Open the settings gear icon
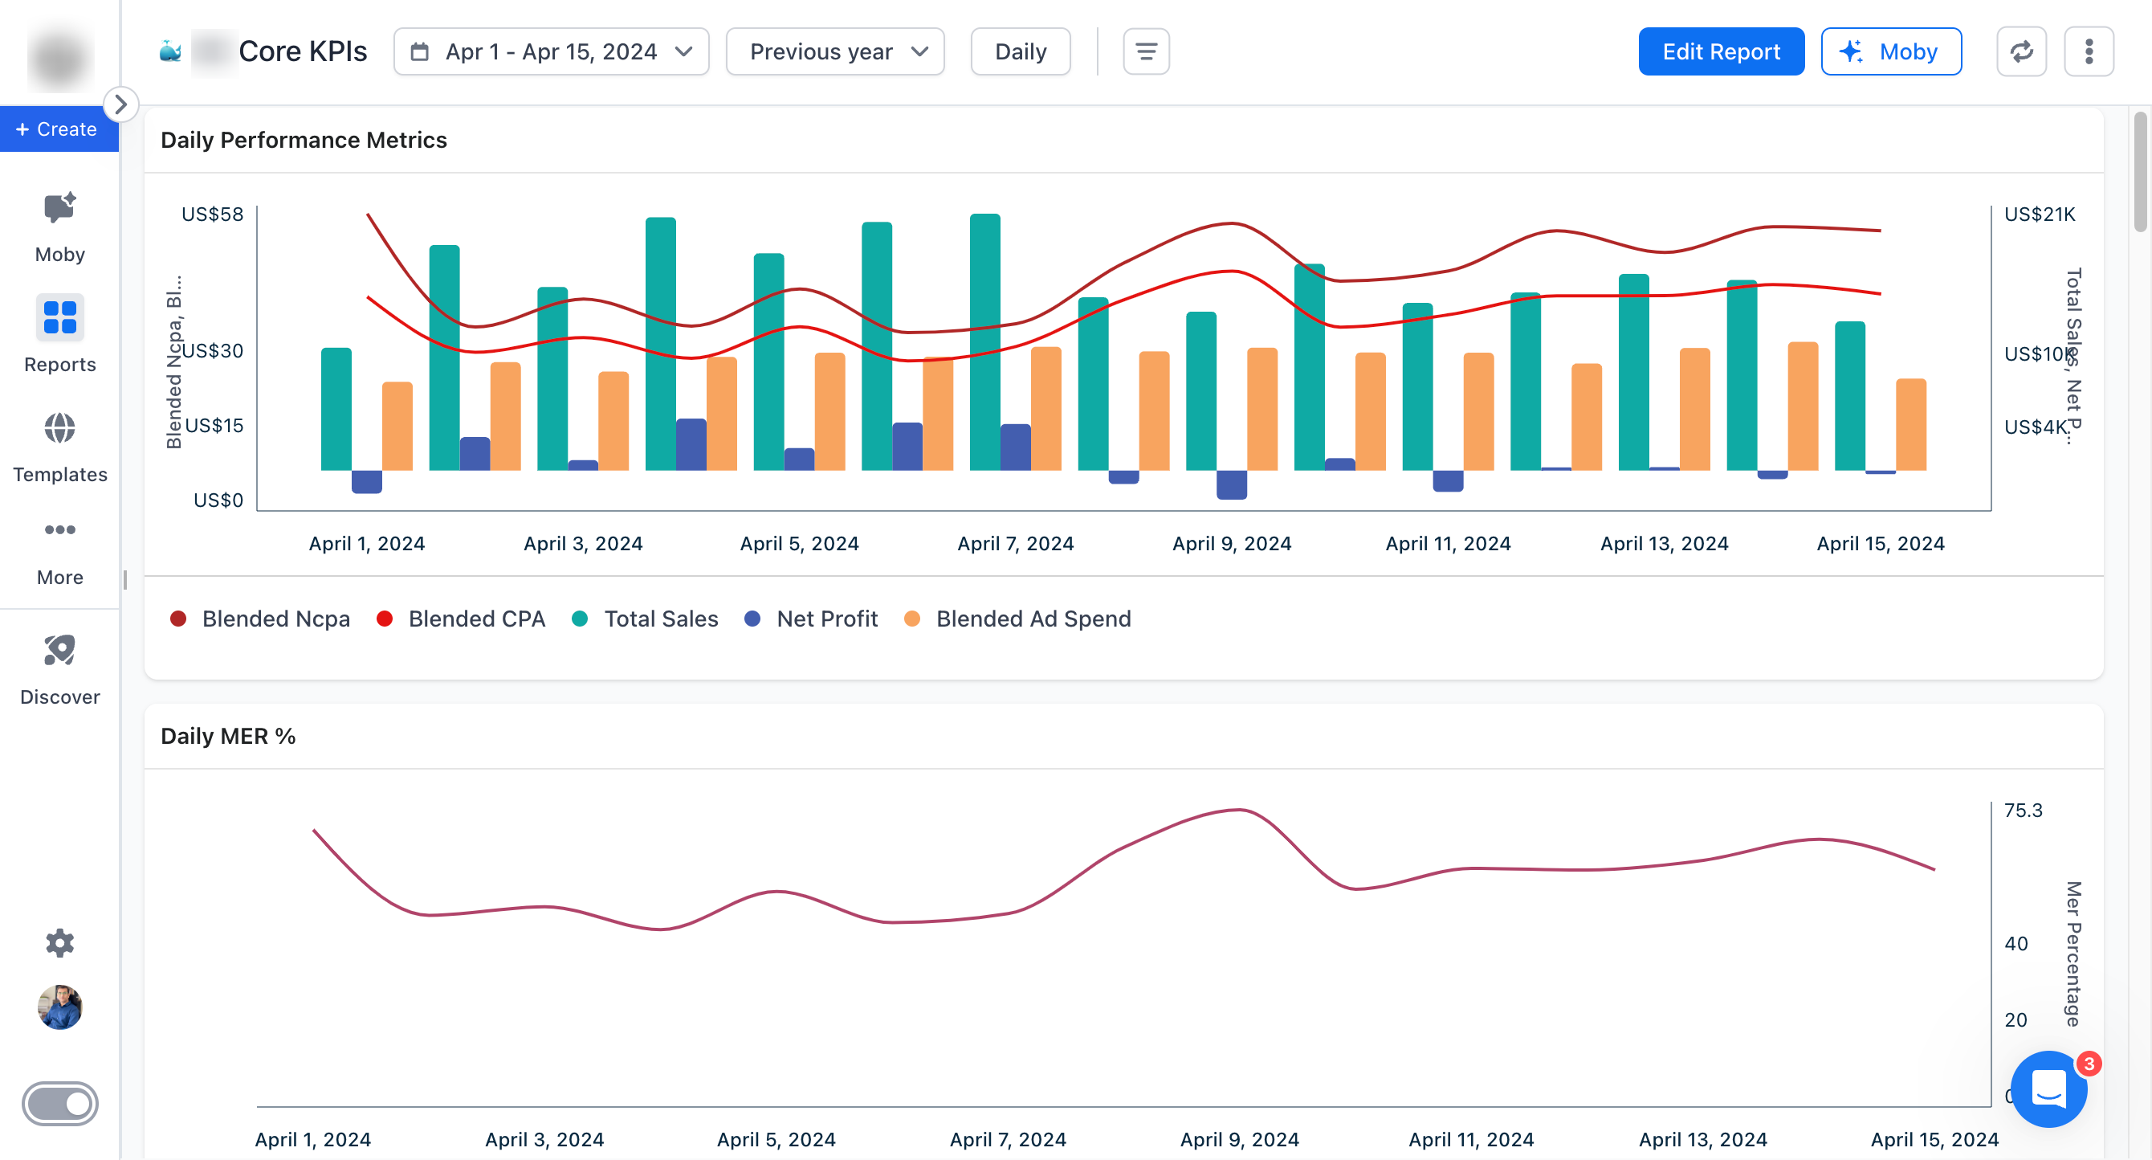Screen dimensions: 2152x1160 click(x=59, y=943)
